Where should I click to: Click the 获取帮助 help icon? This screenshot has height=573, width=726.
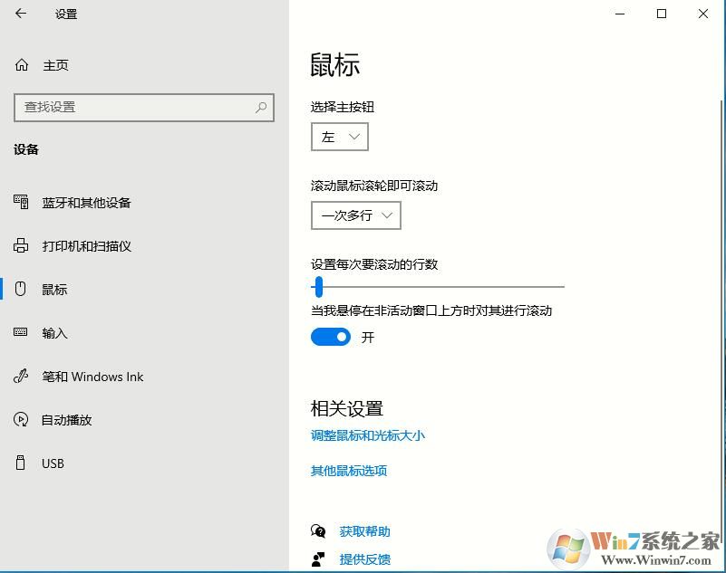click(317, 531)
